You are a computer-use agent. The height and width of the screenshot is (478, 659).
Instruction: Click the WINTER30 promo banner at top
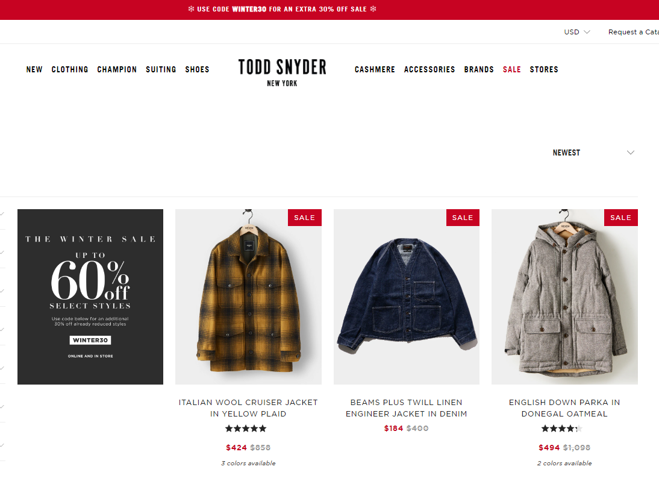(282, 9)
